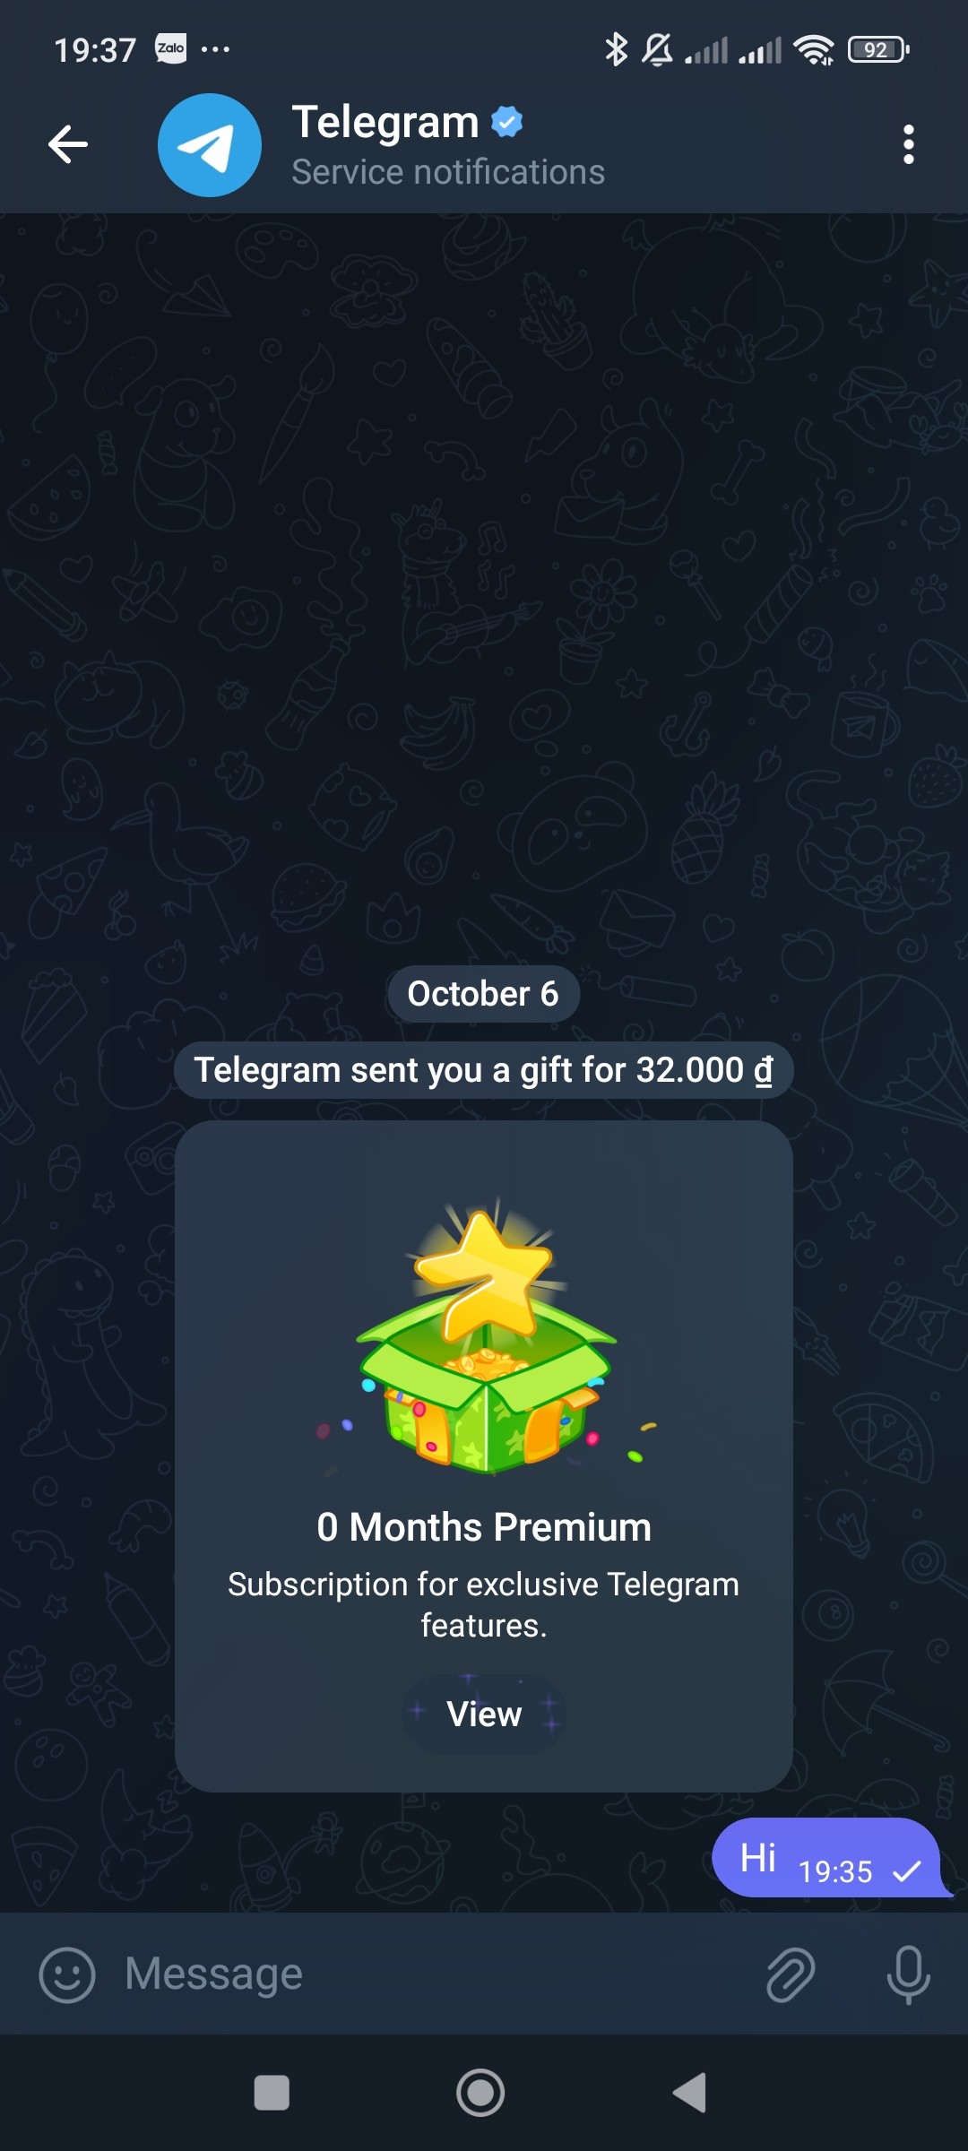968x2151 pixels.
Task: Tap the Zalo notification icon in status bar
Action: pos(171,48)
